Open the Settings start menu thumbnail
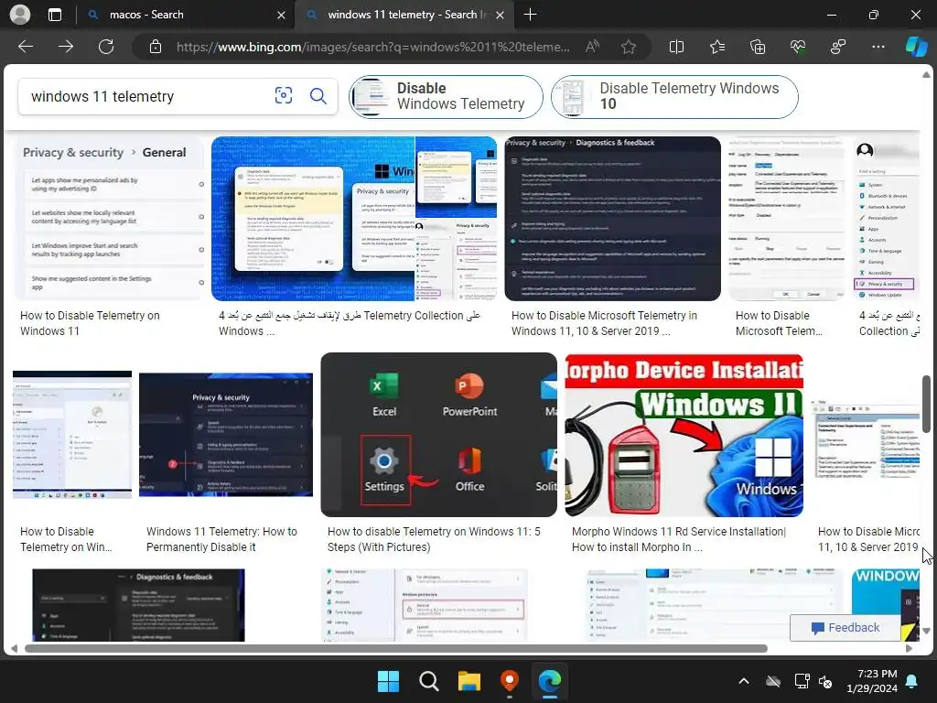937x703 pixels. coord(438,435)
